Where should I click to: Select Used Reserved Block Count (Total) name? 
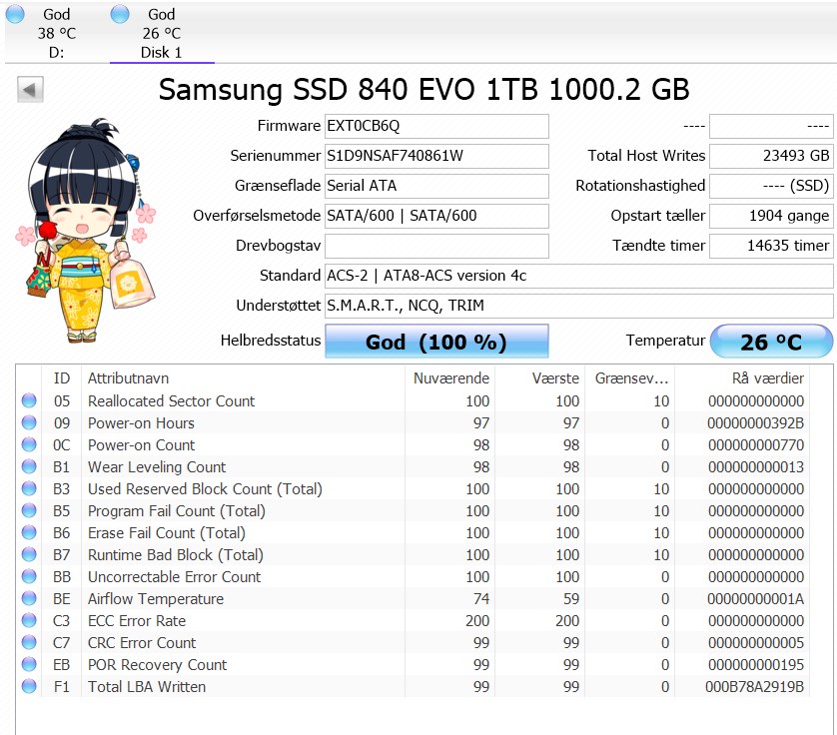(x=205, y=489)
